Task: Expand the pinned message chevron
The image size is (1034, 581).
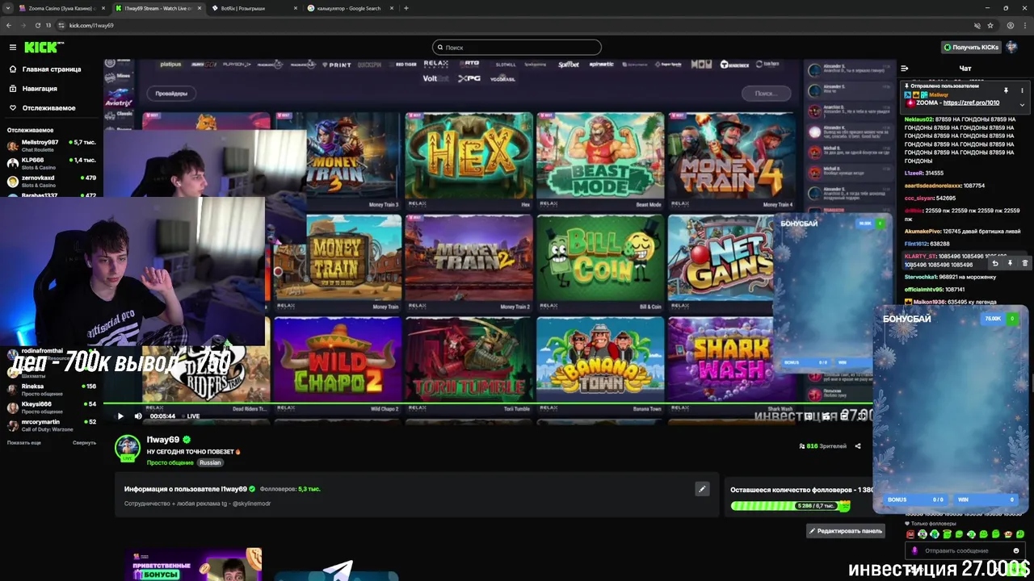Action: tap(1022, 104)
